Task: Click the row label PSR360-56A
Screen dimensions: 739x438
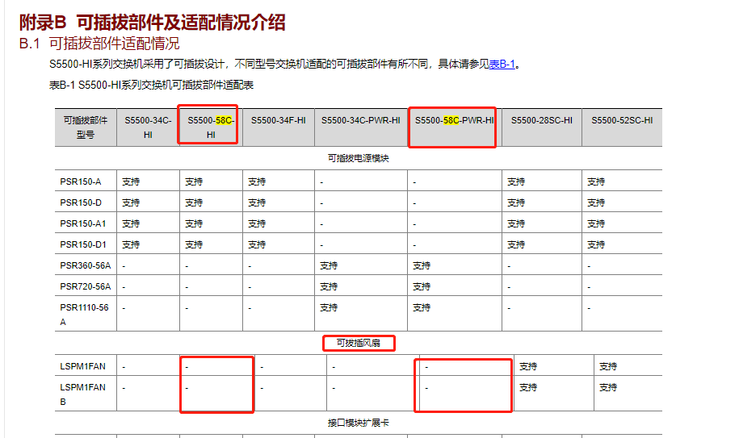Action: 86,266
